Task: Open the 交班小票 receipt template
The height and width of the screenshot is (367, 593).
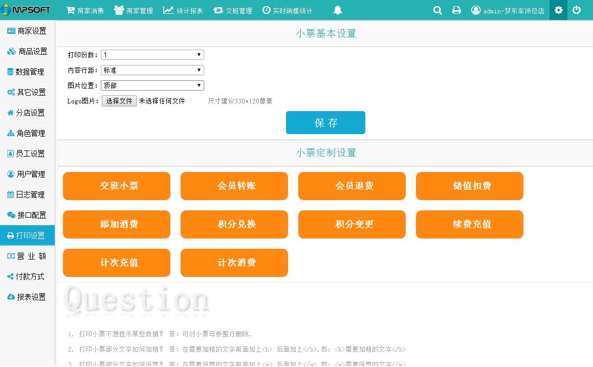Action: [117, 186]
